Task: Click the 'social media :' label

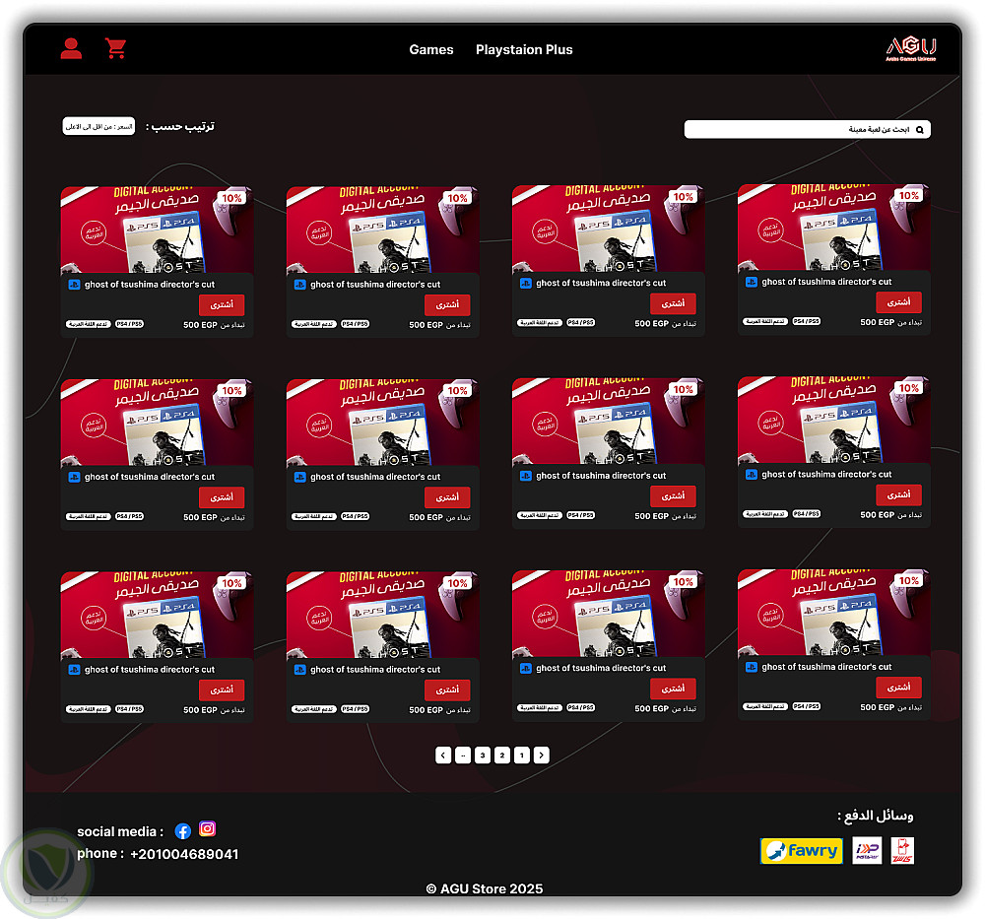Action: click(120, 831)
